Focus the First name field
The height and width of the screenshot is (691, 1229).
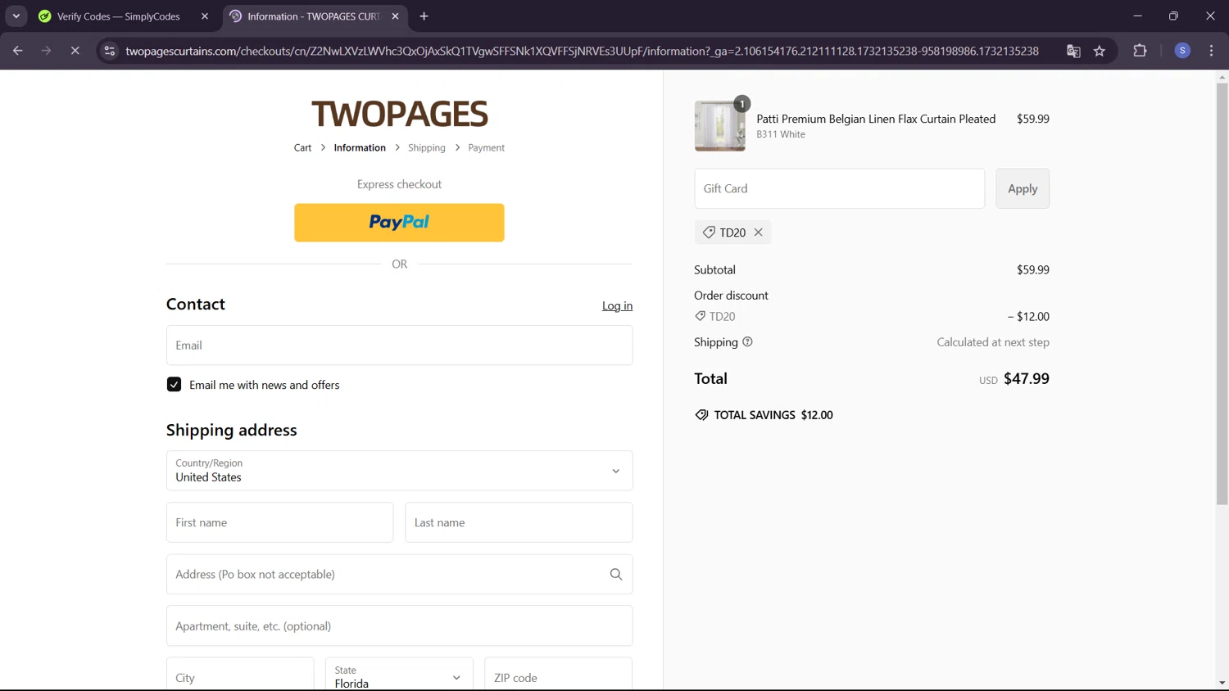pos(279,522)
